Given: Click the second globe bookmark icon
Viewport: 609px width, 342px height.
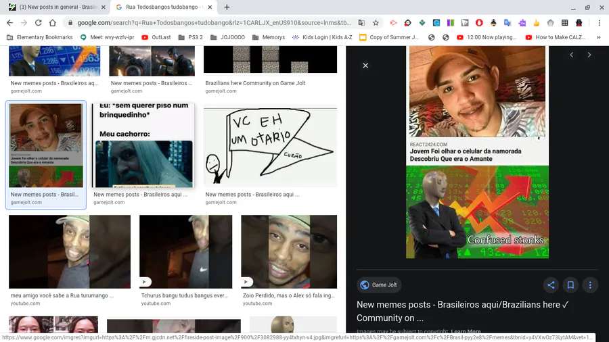Looking at the screenshot, I should (x=445, y=37).
